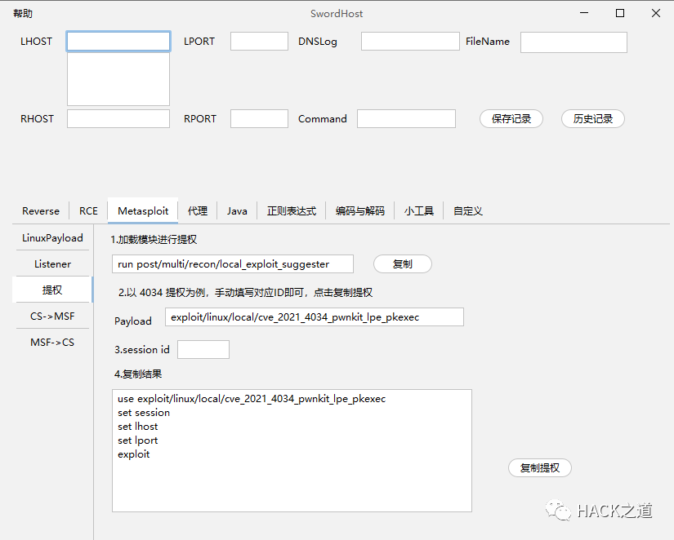Open the 小工具 tools tab
Image resolution: width=674 pixels, height=540 pixels.
click(x=418, y=211)
